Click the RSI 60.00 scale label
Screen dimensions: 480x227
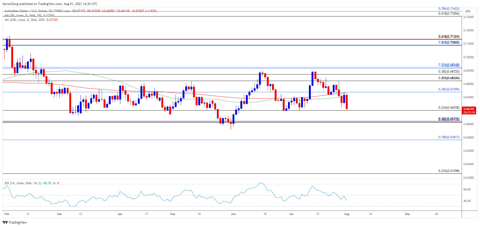point(467,189)
